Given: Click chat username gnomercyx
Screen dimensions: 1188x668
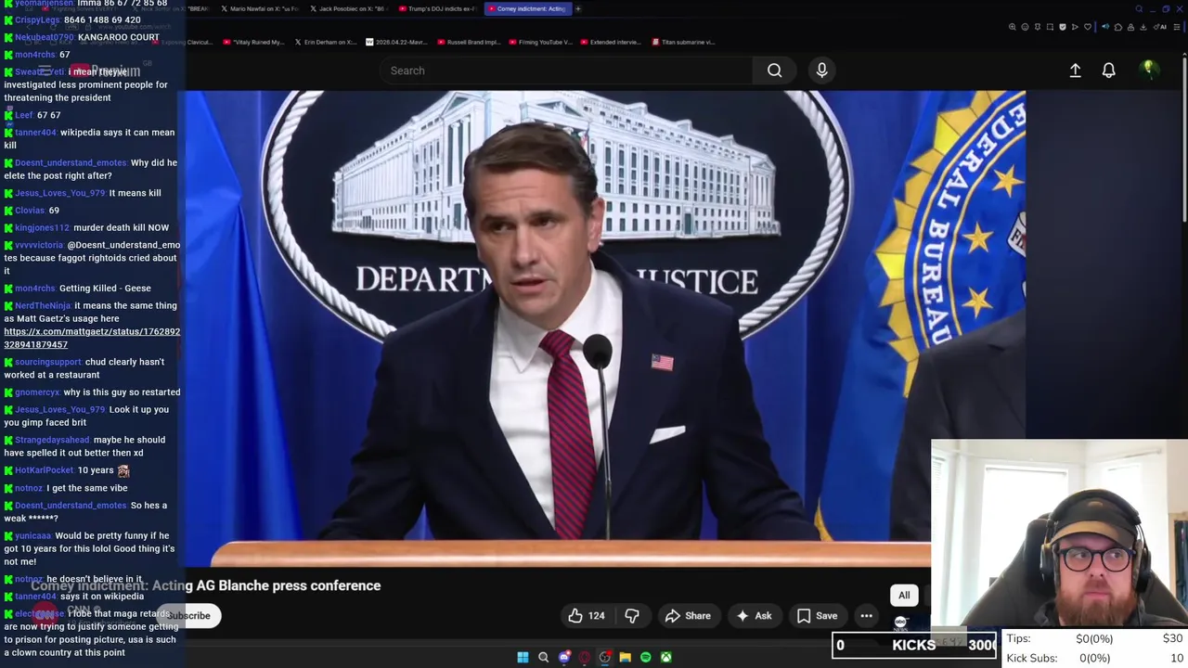Looking at the screenshot, I should (x=37, y=392).
